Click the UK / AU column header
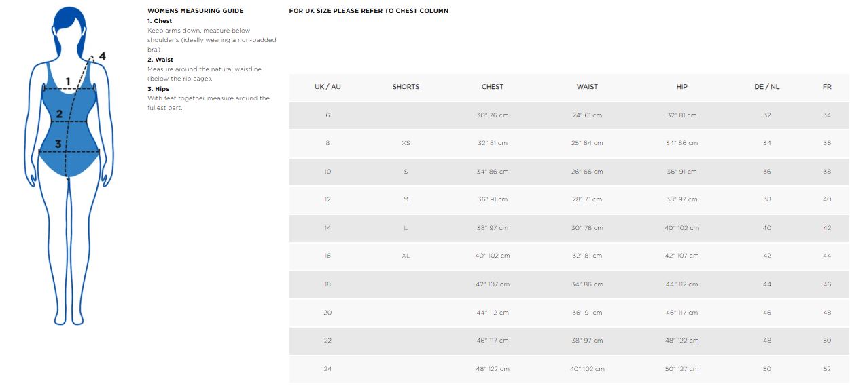850x388 pixels. [327, 87]
